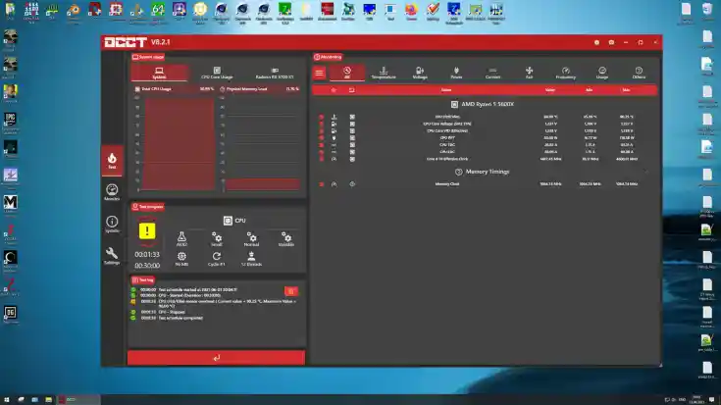
Task: Open the Test section in left sidebar
Action: tap(112, 160)
